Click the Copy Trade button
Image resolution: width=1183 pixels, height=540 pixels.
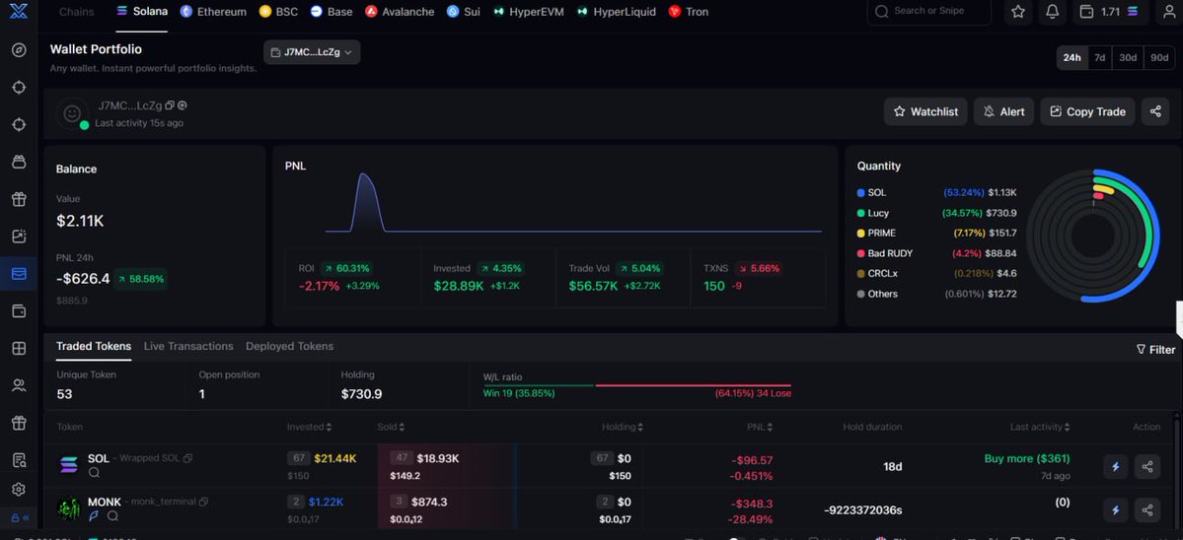pyautogui.click(x=1087, y=111)
